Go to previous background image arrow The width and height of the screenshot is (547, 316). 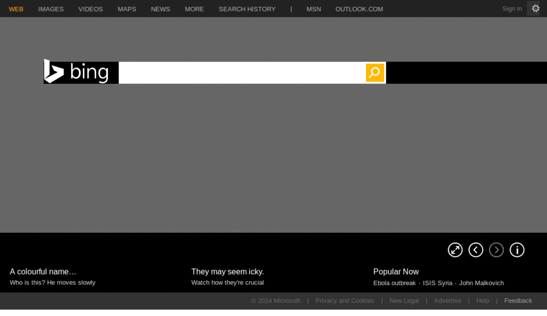(476, 250)
